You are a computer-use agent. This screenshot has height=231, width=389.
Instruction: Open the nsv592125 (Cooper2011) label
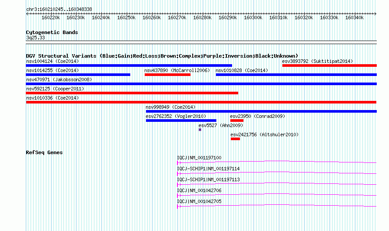[x=55, y=89]
